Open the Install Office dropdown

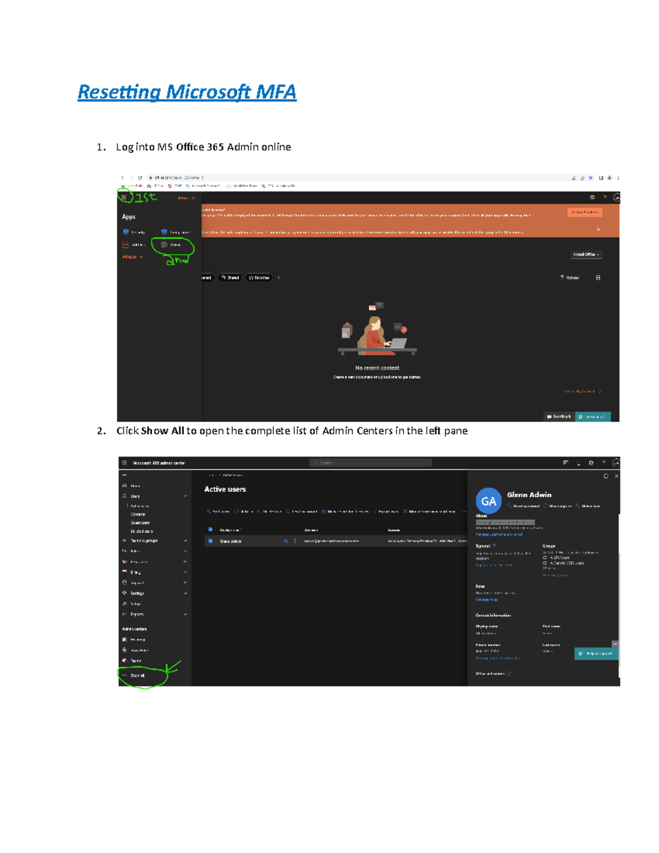pyautogui.click(x=585, y=254)
